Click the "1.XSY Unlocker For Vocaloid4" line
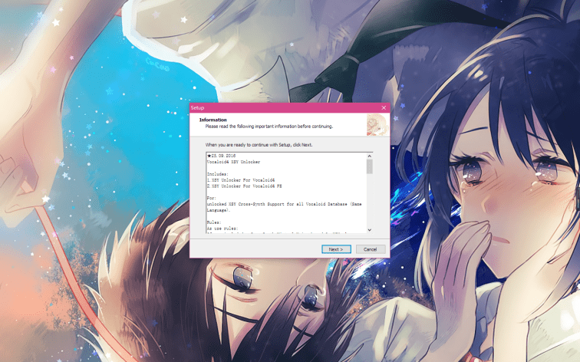 238,180
